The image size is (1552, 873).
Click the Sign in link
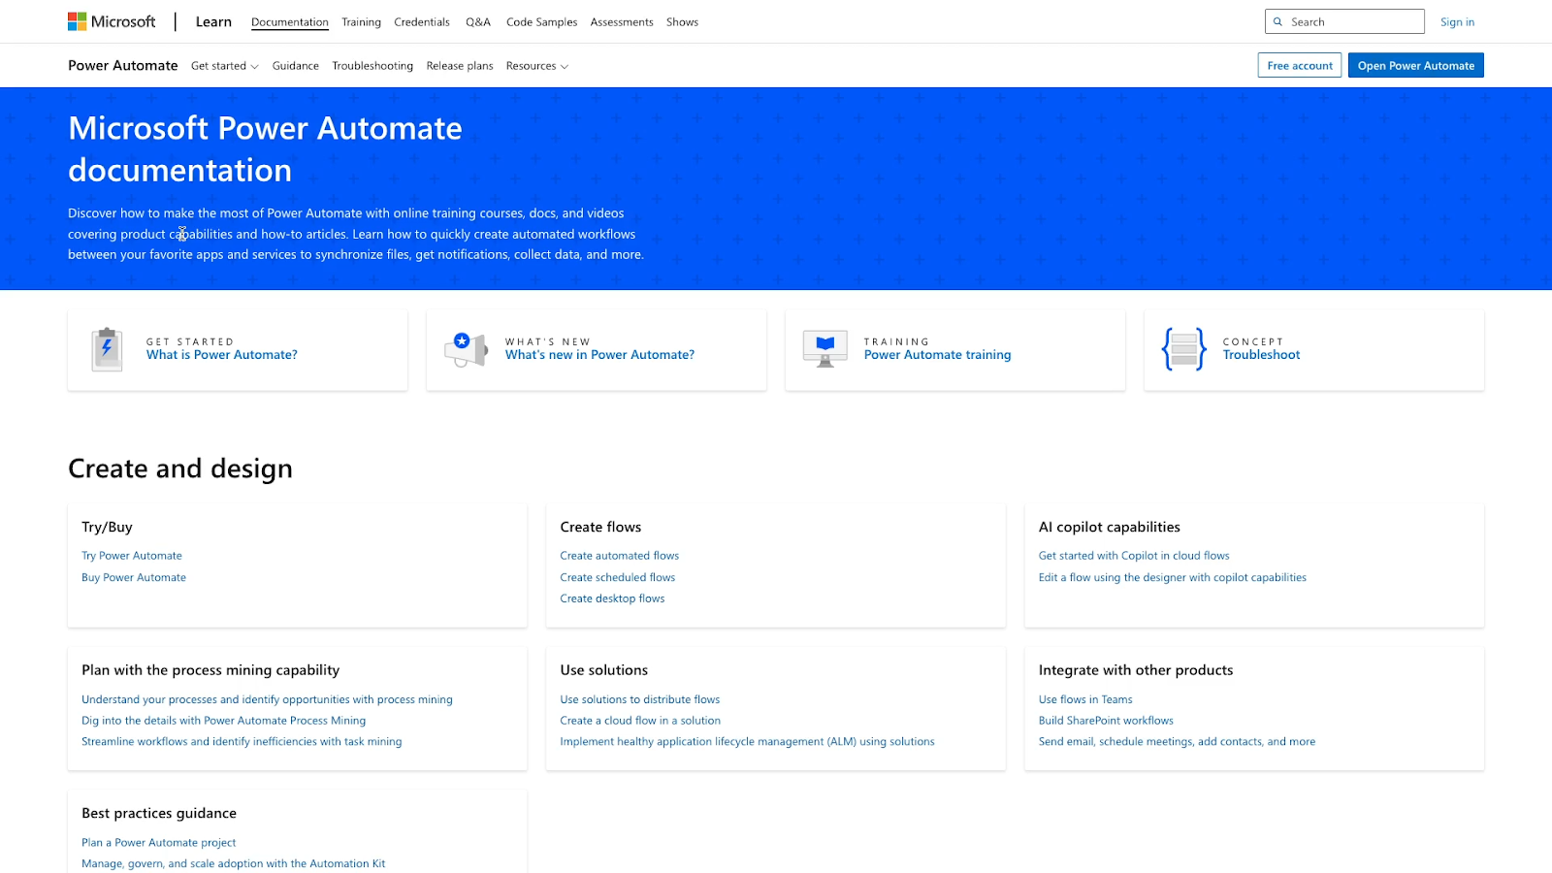pyautogui.click(x=1457, y=22)
